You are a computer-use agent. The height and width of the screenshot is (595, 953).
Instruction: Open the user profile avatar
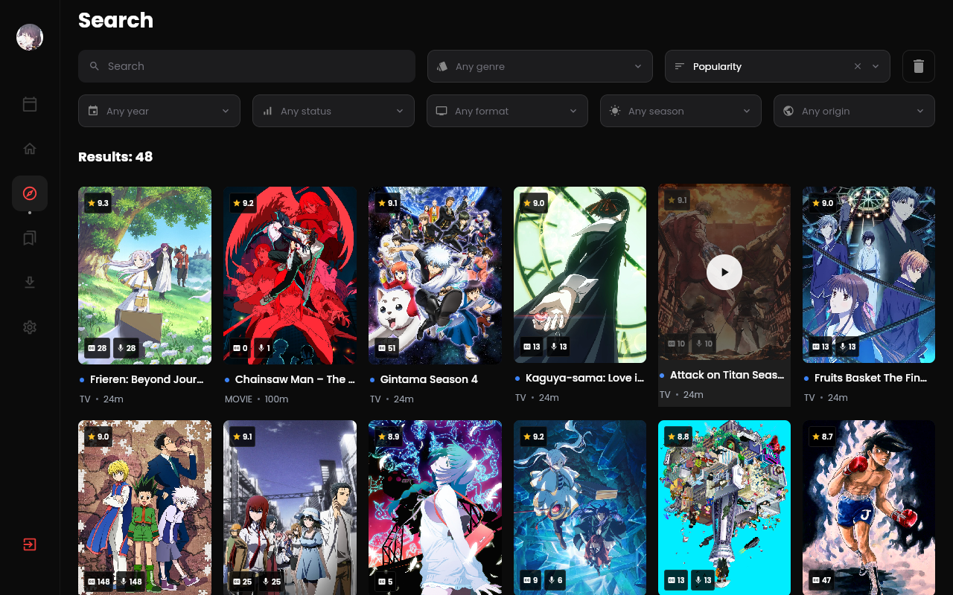(30, 37)
